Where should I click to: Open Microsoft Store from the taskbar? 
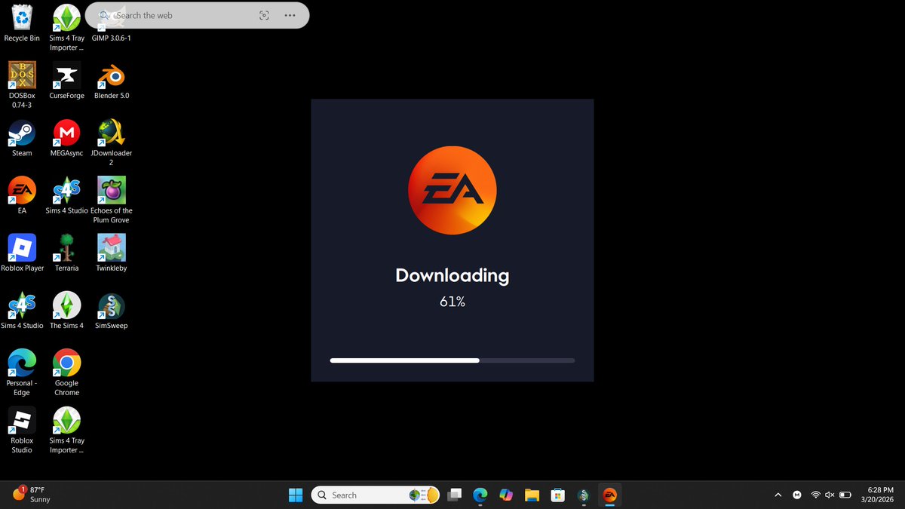click(x=558, y=495)
